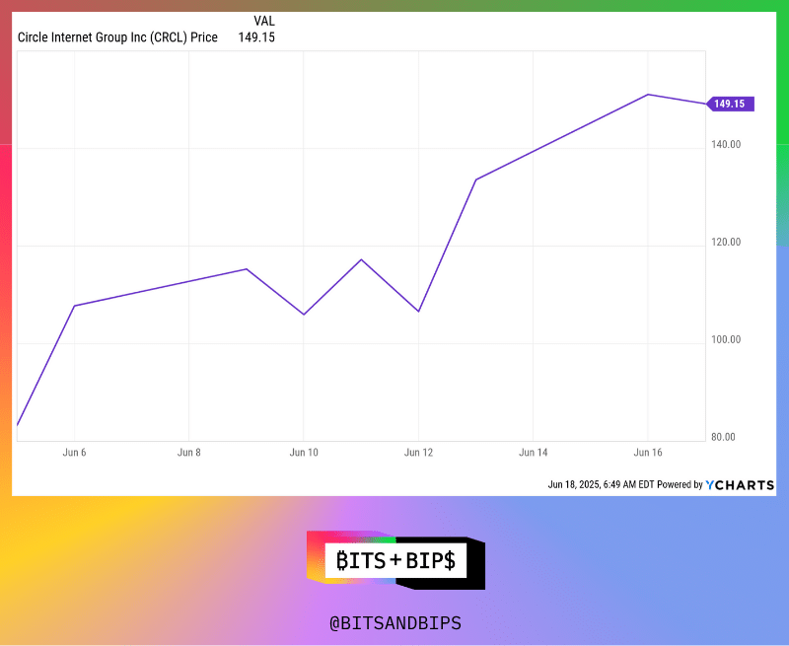The image size is (789, 646).
Task: Click the Bits + Bips logo
Action: pyautogui.click(x=396, y=560)
